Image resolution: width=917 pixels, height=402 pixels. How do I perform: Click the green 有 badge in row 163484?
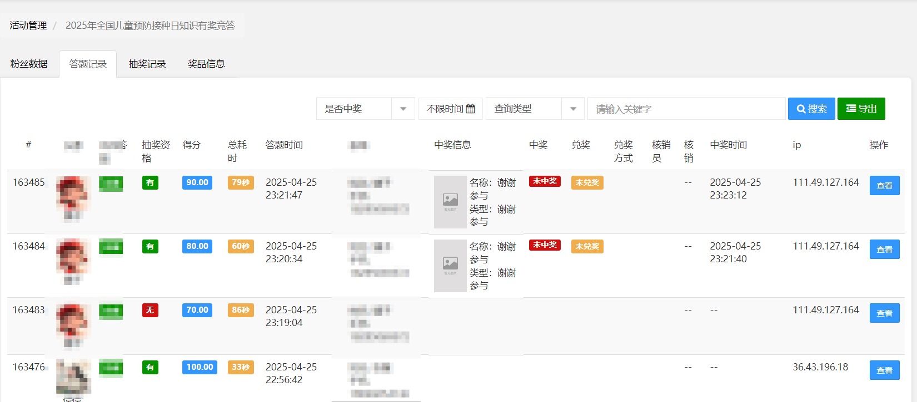click(150, 246)
